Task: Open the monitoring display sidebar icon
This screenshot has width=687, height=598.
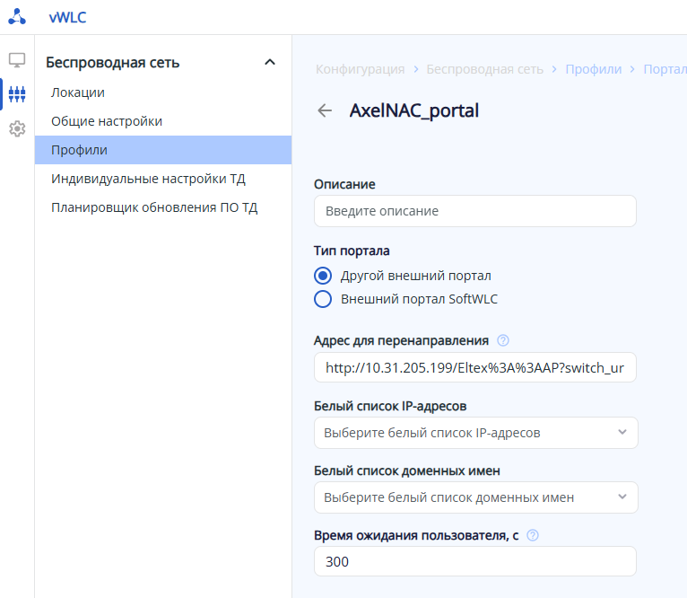Action: [17, 60]
